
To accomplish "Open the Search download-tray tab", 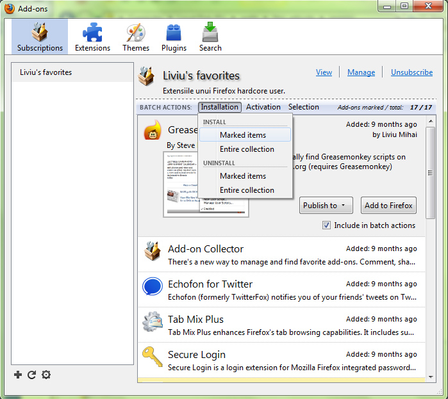I will pos(210,37).
